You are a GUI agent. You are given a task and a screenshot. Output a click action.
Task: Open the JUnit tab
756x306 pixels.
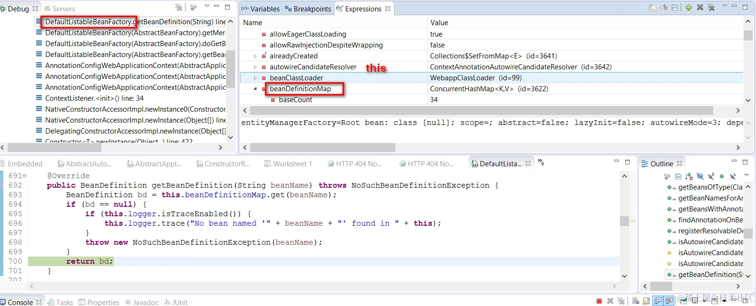[x=176, y=302]
